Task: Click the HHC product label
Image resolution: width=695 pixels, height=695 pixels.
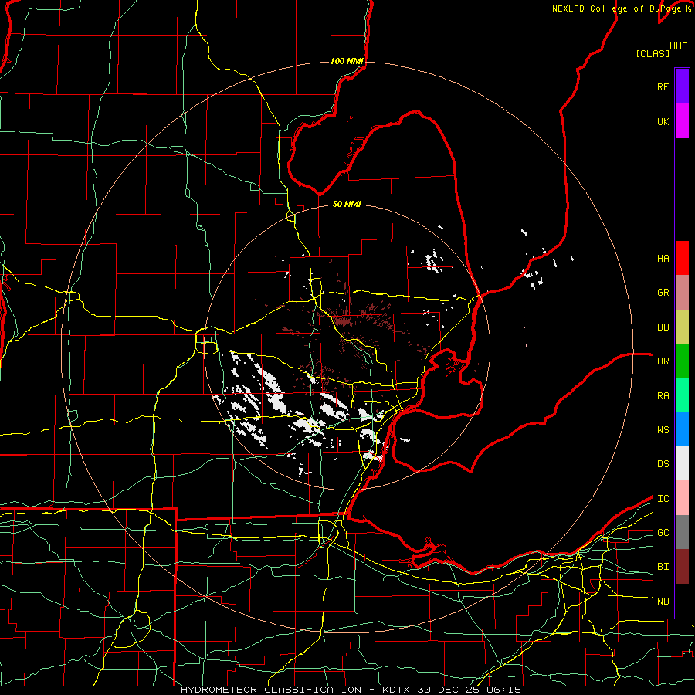Action: point(678,46)
